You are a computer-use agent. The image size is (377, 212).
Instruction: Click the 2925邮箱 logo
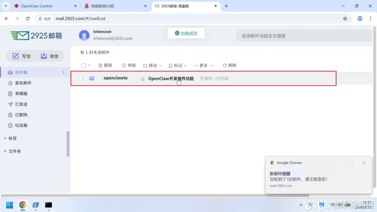click(x=36, y=35)
